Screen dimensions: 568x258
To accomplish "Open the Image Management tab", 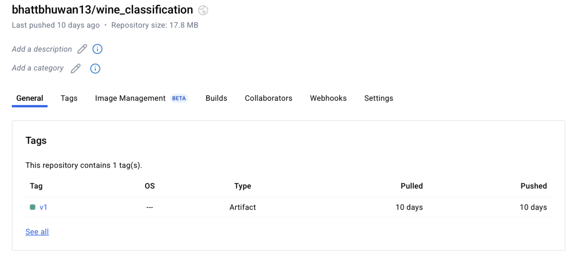I will point(130,98).
